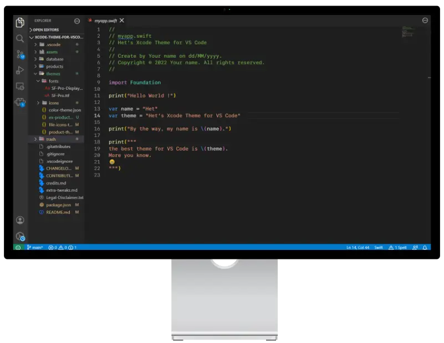The image size is (444, 343).
Task: Collapse the themes folder
Action: coord(56,74)
